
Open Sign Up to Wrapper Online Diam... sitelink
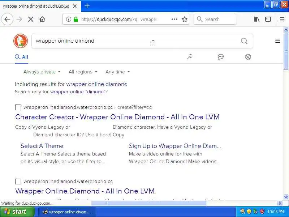coord(175,146)
